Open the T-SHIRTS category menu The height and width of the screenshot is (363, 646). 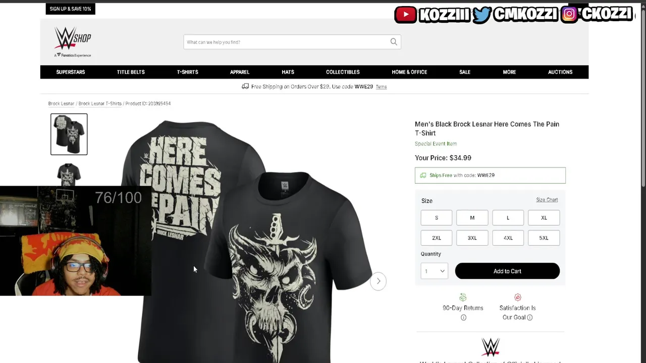tap(187, 72)
